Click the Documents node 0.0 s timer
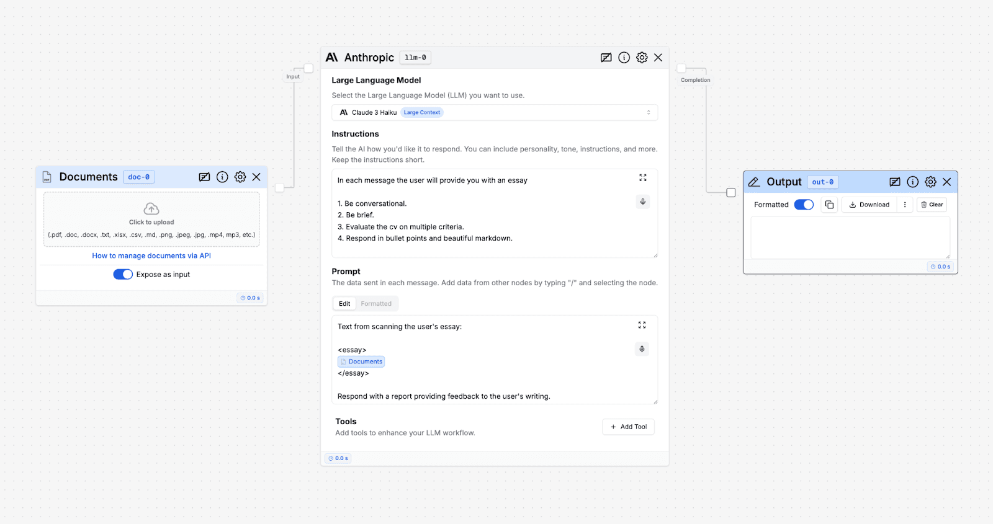 [x=250, y=298]
